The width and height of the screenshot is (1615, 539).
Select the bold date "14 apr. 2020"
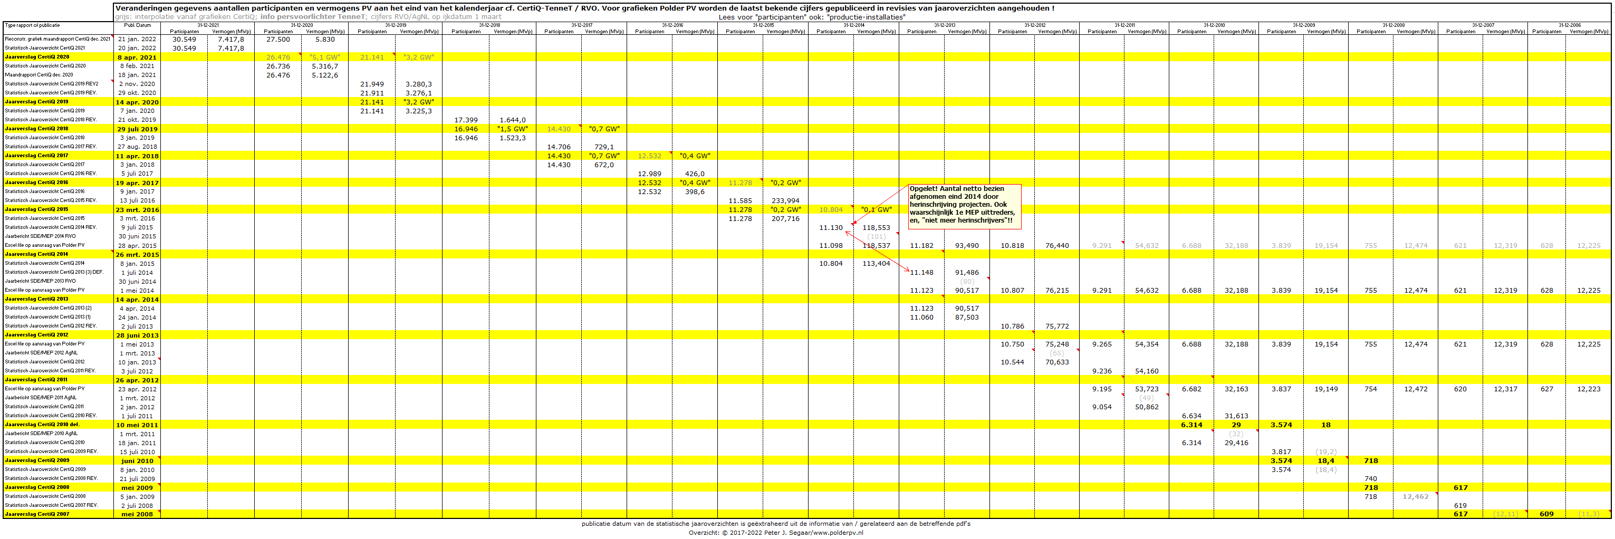137,102
